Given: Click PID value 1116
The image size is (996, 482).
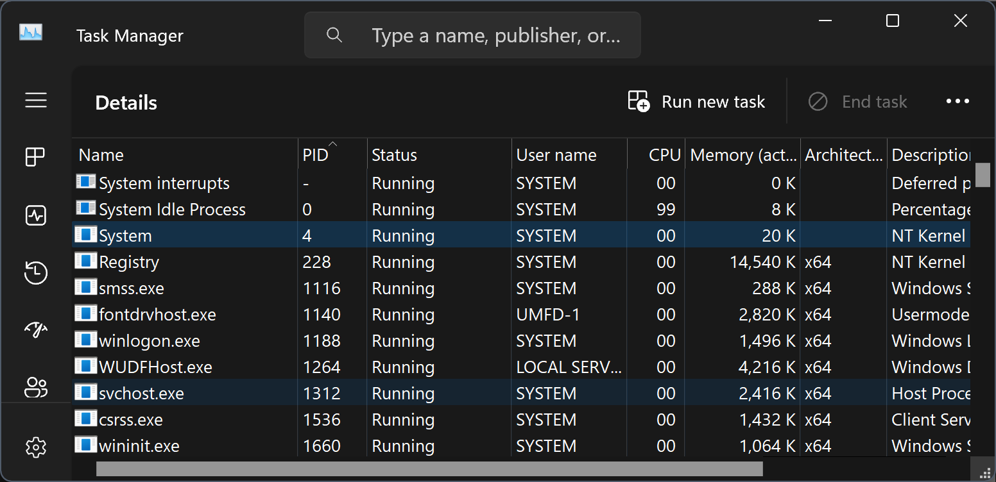Looking at the screenshot, I should point(322,288).
